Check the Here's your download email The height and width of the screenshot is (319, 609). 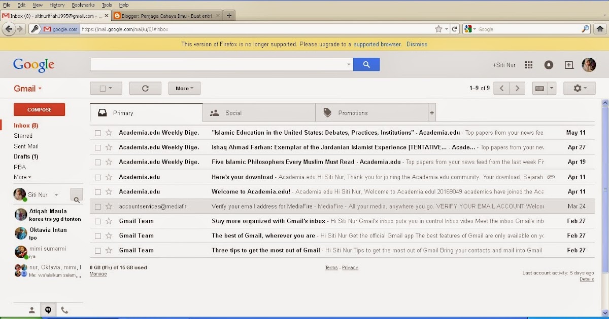[x=98, y=178]
